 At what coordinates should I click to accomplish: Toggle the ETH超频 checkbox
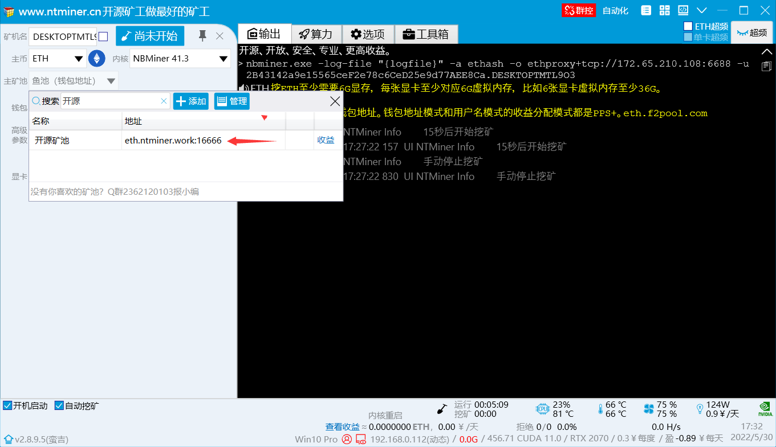click(688, 26)
